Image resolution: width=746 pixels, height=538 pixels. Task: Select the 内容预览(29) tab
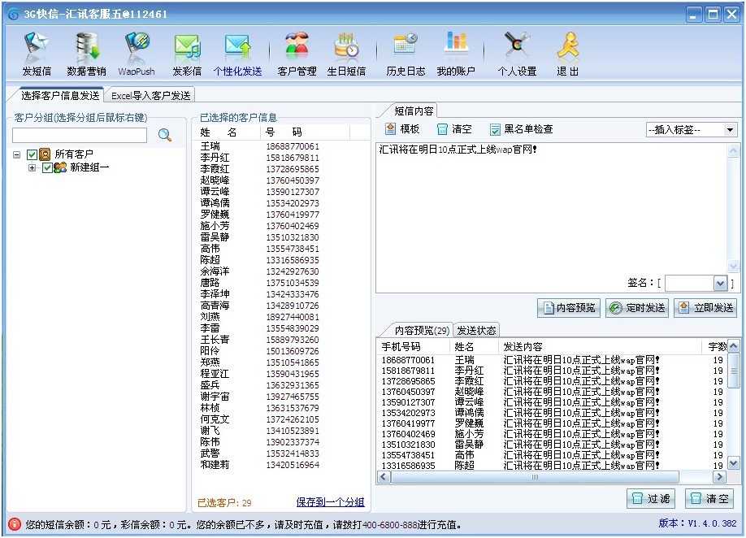(x=422, y=330)
